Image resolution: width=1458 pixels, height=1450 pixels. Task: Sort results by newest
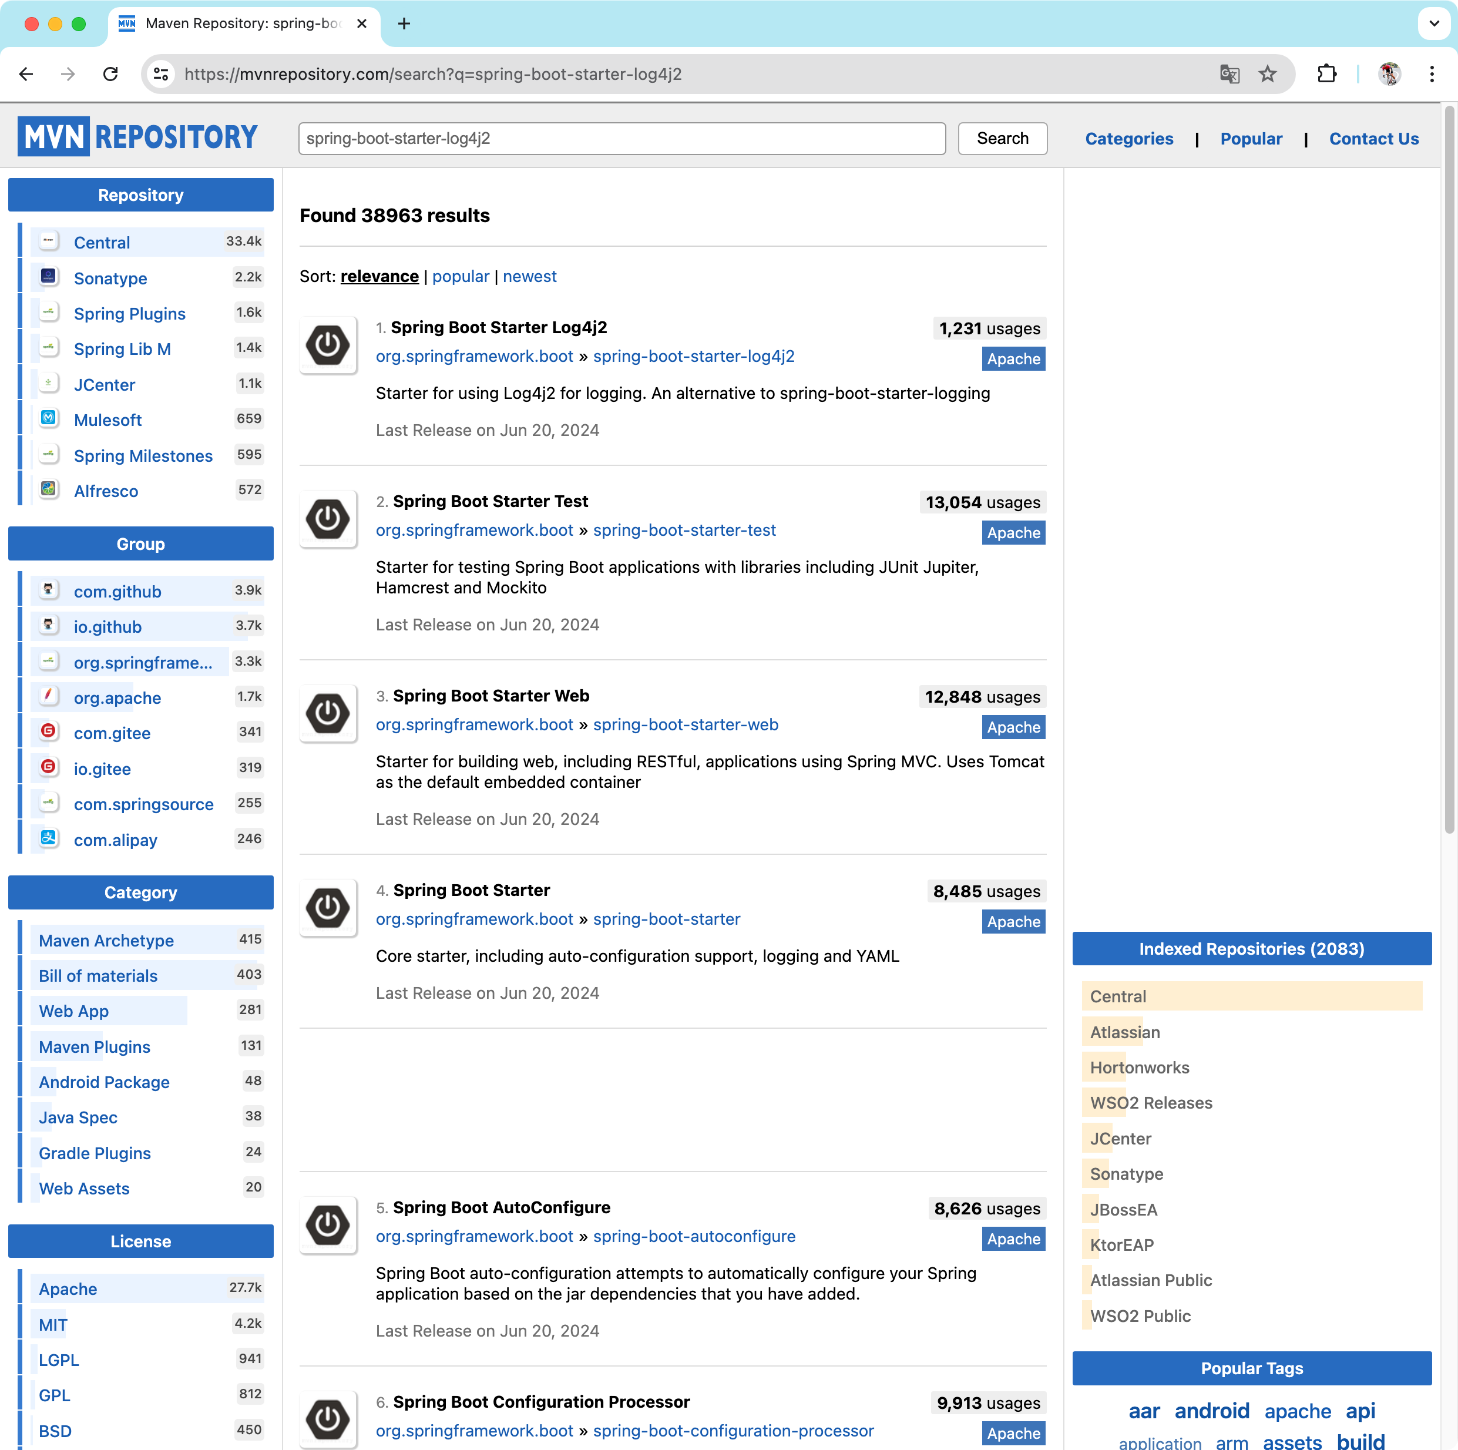529,276
